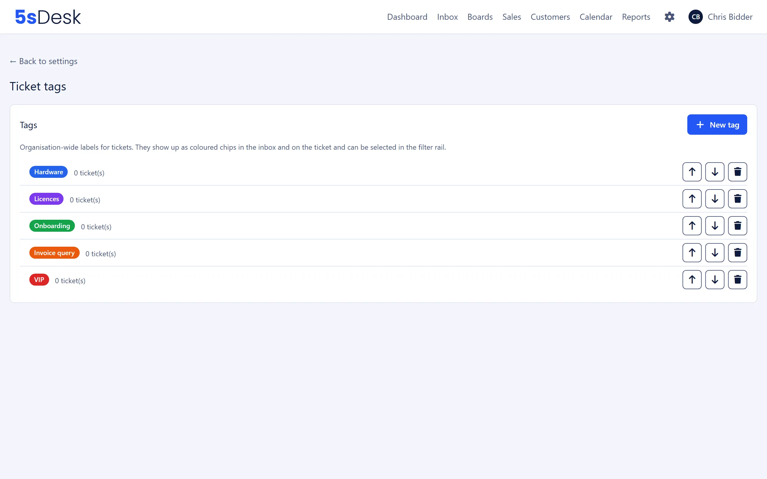The image size is (767, 479).
Task: Delete the Onboarding tag
Action: (x=738, y=225)
